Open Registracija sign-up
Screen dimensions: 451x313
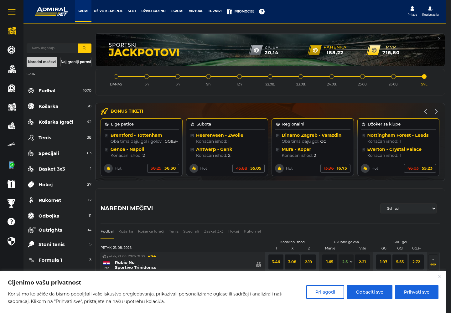click(x=430, y=11)
